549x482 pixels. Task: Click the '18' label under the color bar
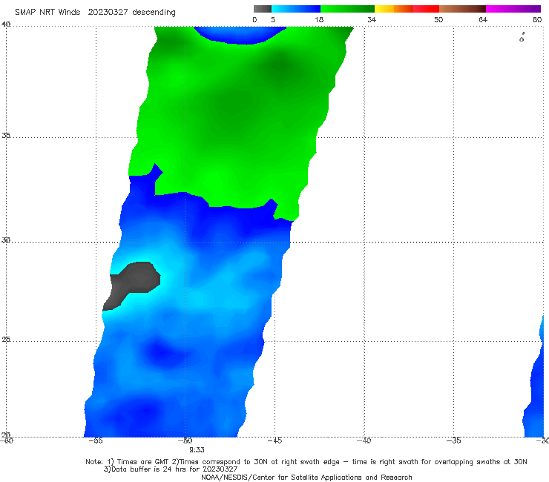coord(319,20)
